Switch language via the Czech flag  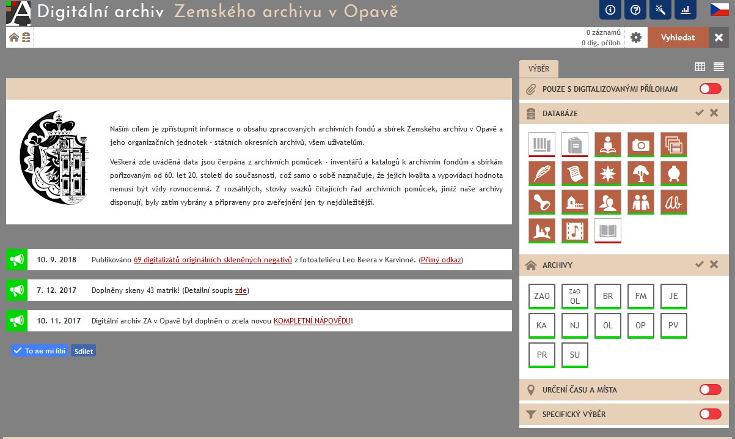tap(719, 9)
